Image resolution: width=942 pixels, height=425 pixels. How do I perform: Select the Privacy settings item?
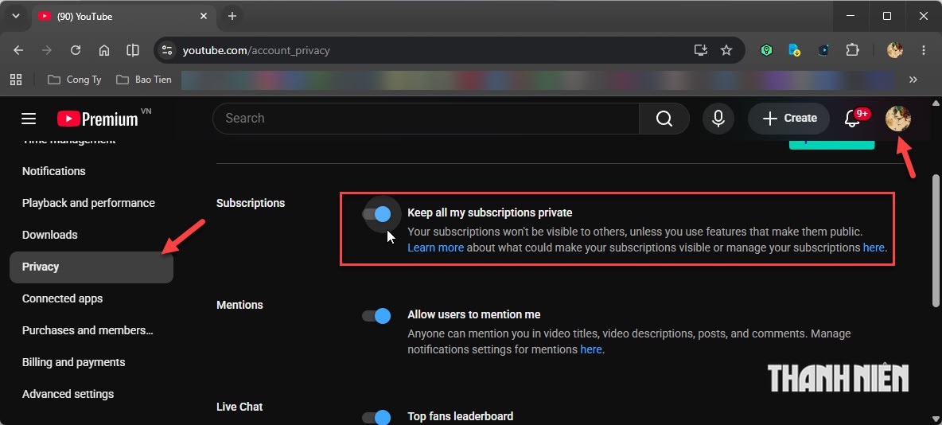(x=91, y=267)
